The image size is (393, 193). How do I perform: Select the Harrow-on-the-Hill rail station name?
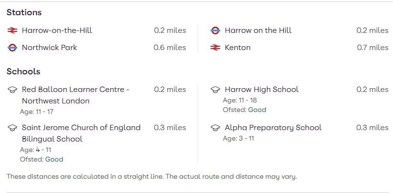[57, 30]
